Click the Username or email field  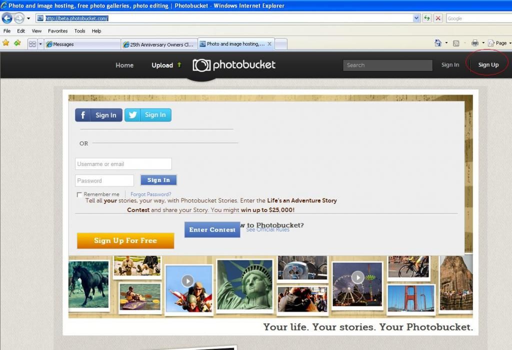[123, 164]
